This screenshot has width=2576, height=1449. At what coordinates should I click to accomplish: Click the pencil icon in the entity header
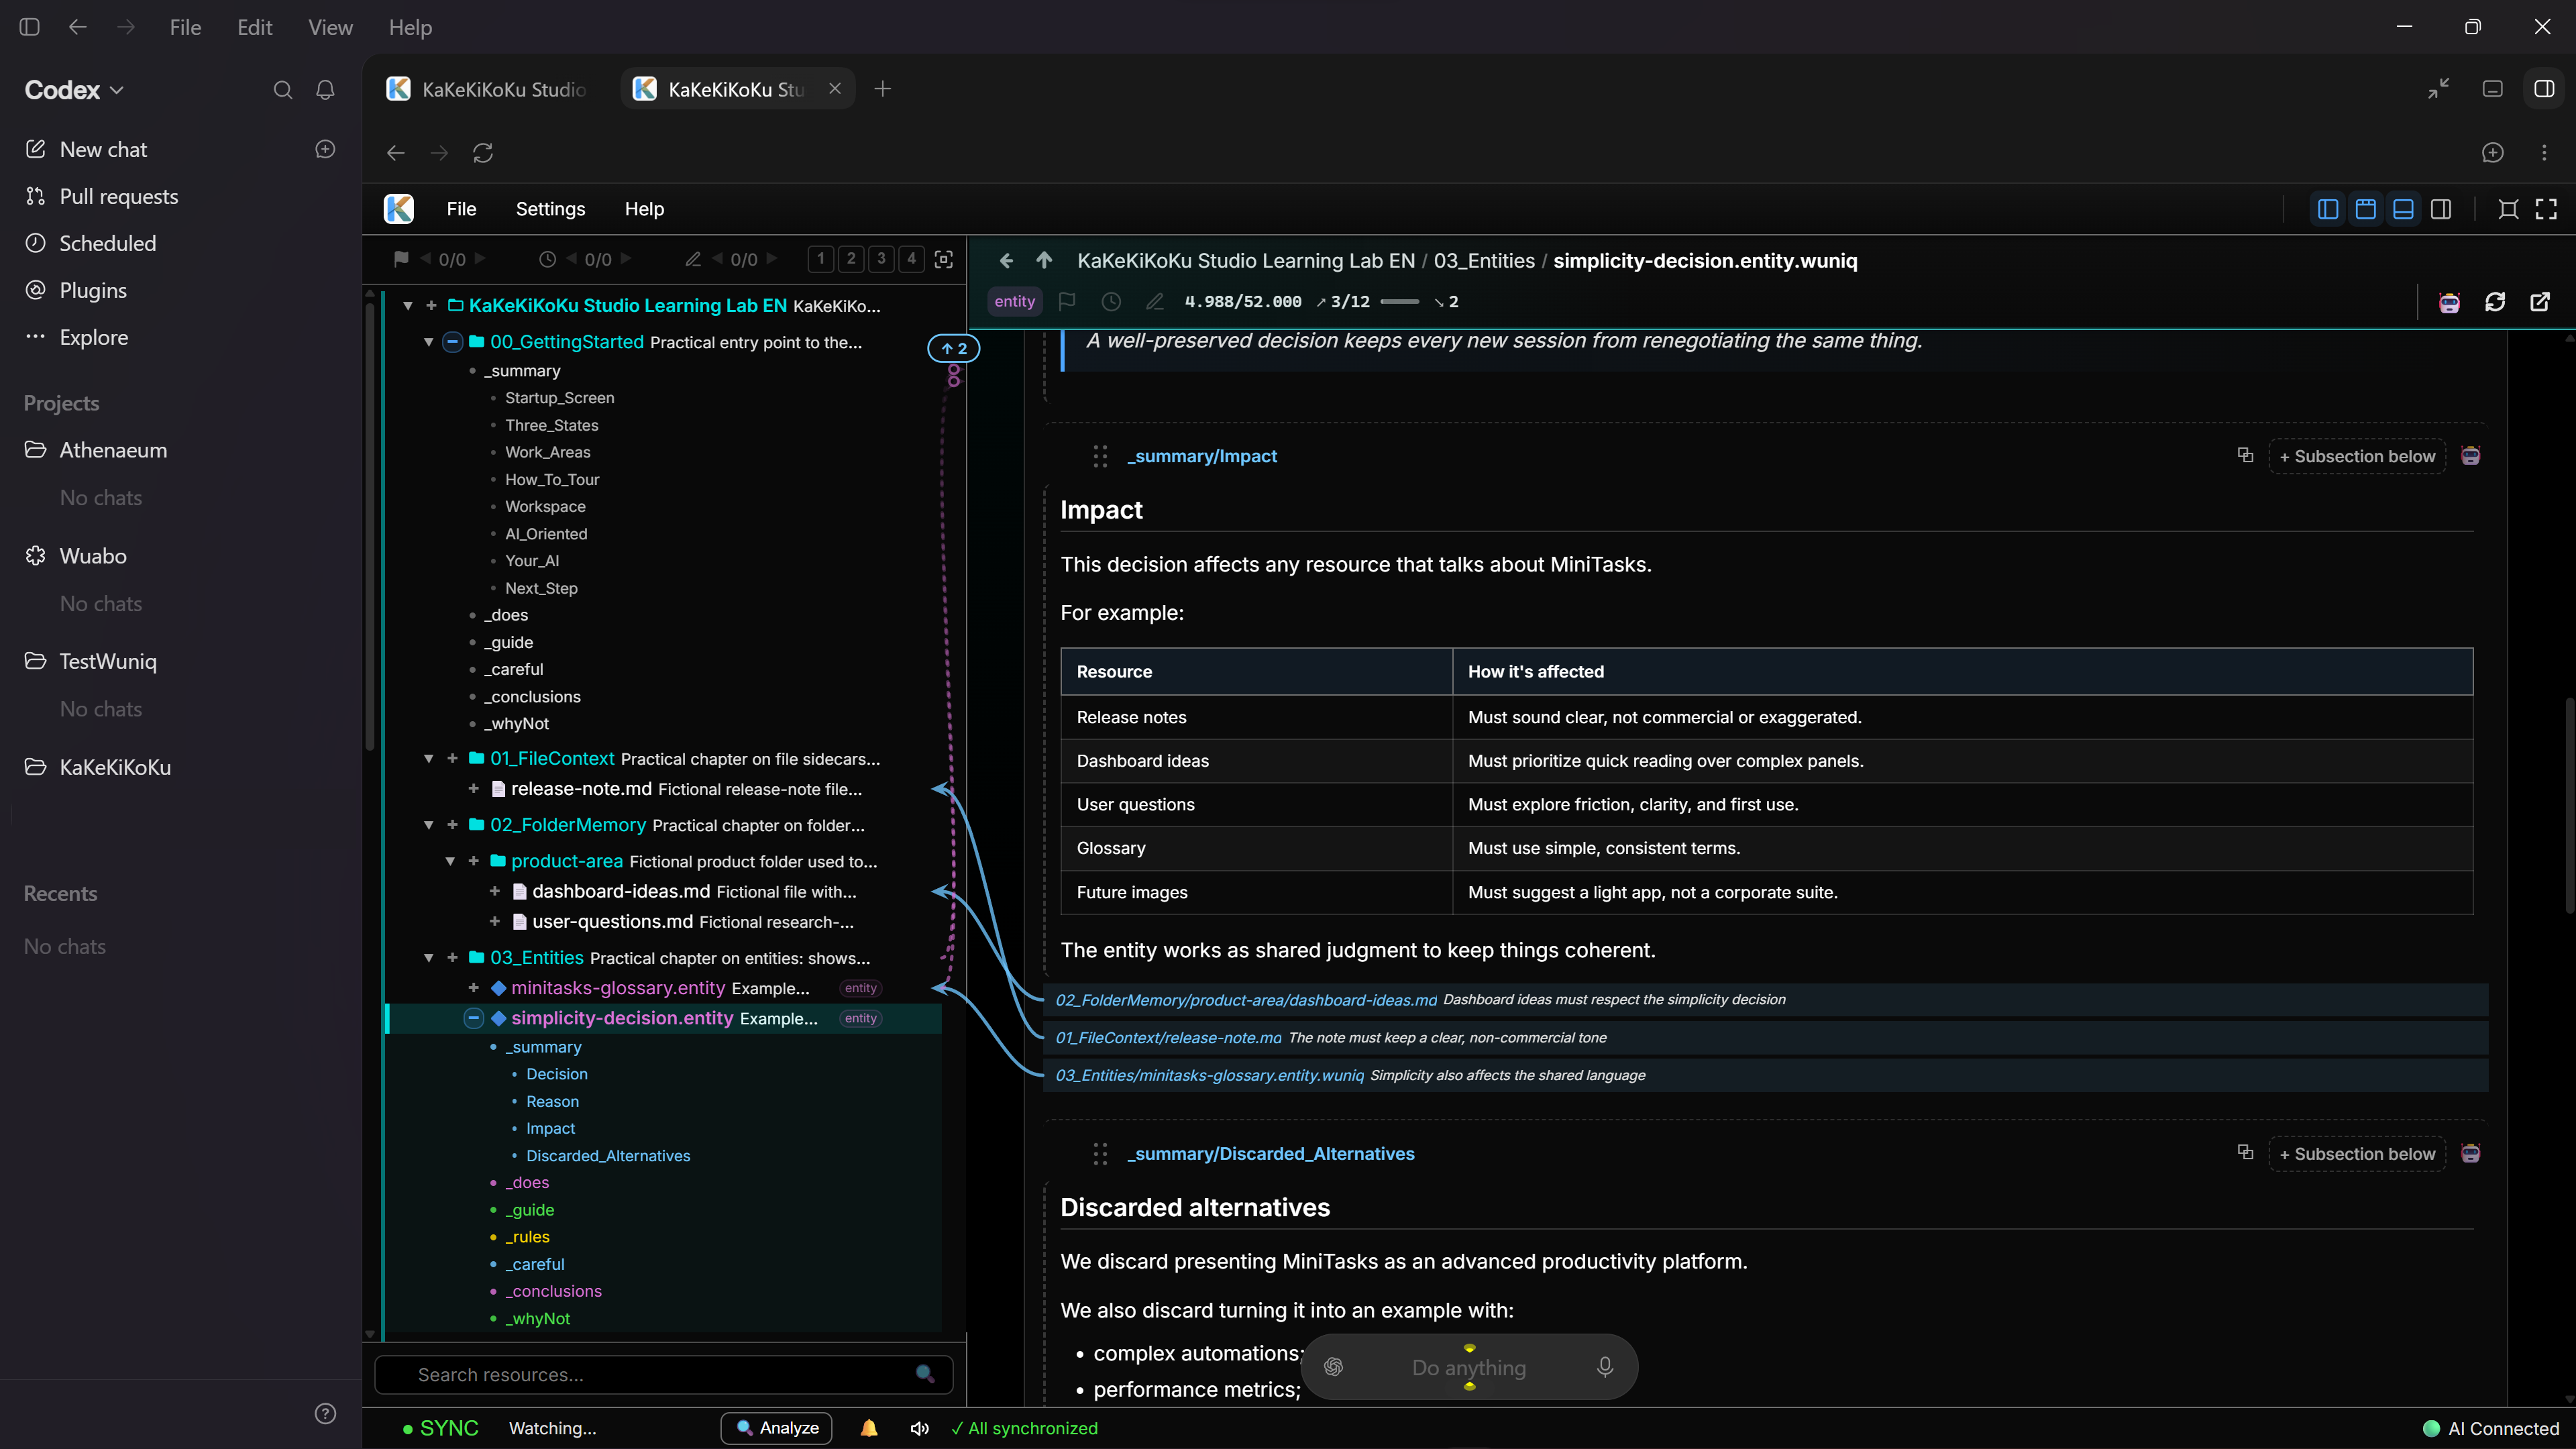pyautogui.click(x=1154, y=301)
